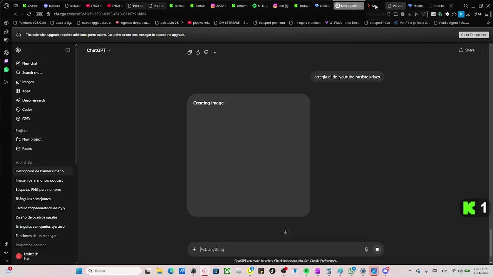Add attachment with the plus icon

pos(194,249)
